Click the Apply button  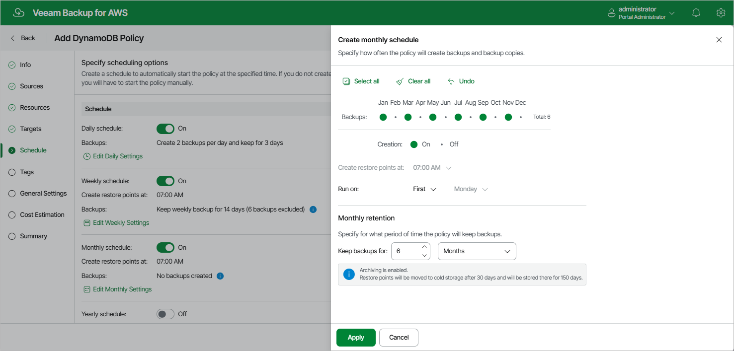coord(356,338)
